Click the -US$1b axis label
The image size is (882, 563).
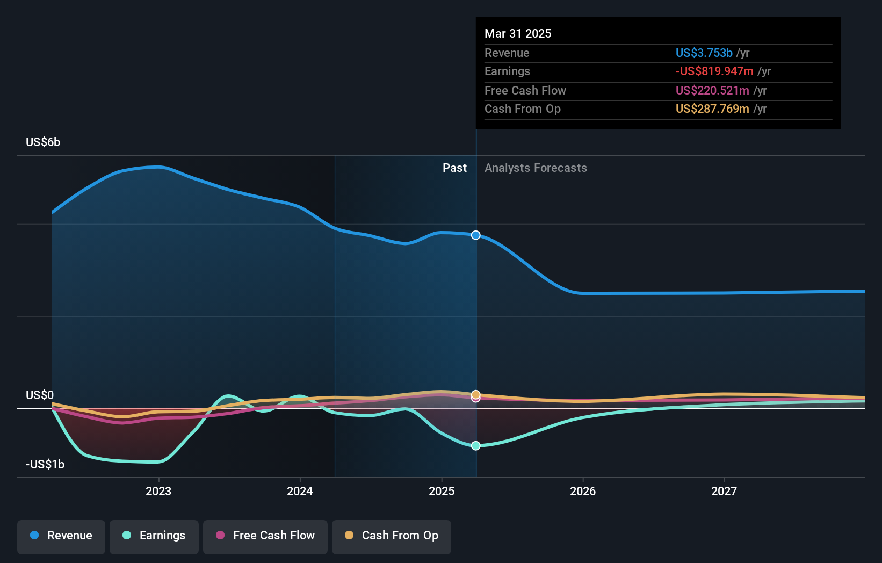tap(45, 464)
